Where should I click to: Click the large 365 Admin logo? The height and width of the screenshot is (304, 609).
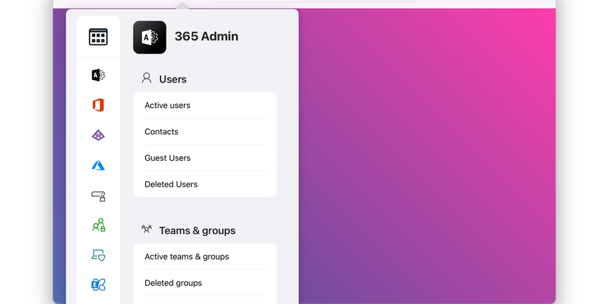[x=150, y=37]
